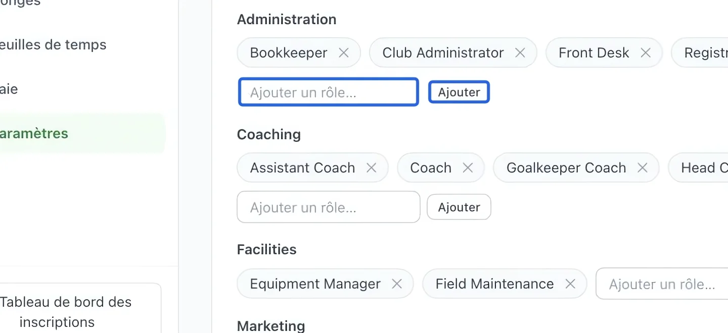Click Ajouter button under Administration
The image size is (728, 333).
(459, 92)
